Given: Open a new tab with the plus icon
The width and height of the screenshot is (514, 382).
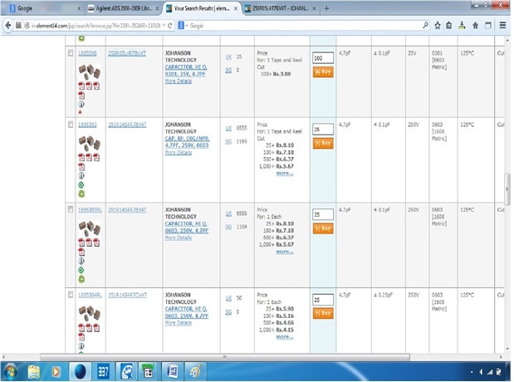Looking at the screenshot, I should [x=326, y=8].
